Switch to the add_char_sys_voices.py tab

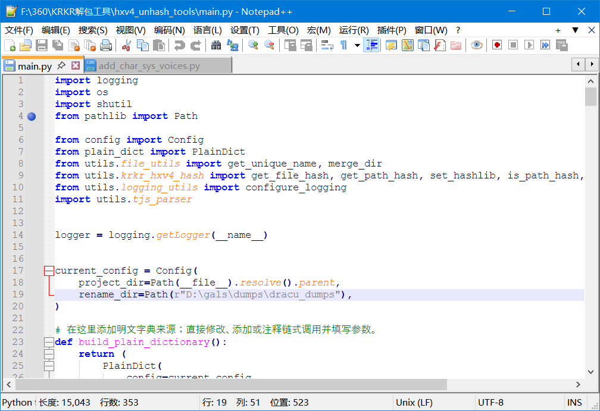tap(157, 66)
